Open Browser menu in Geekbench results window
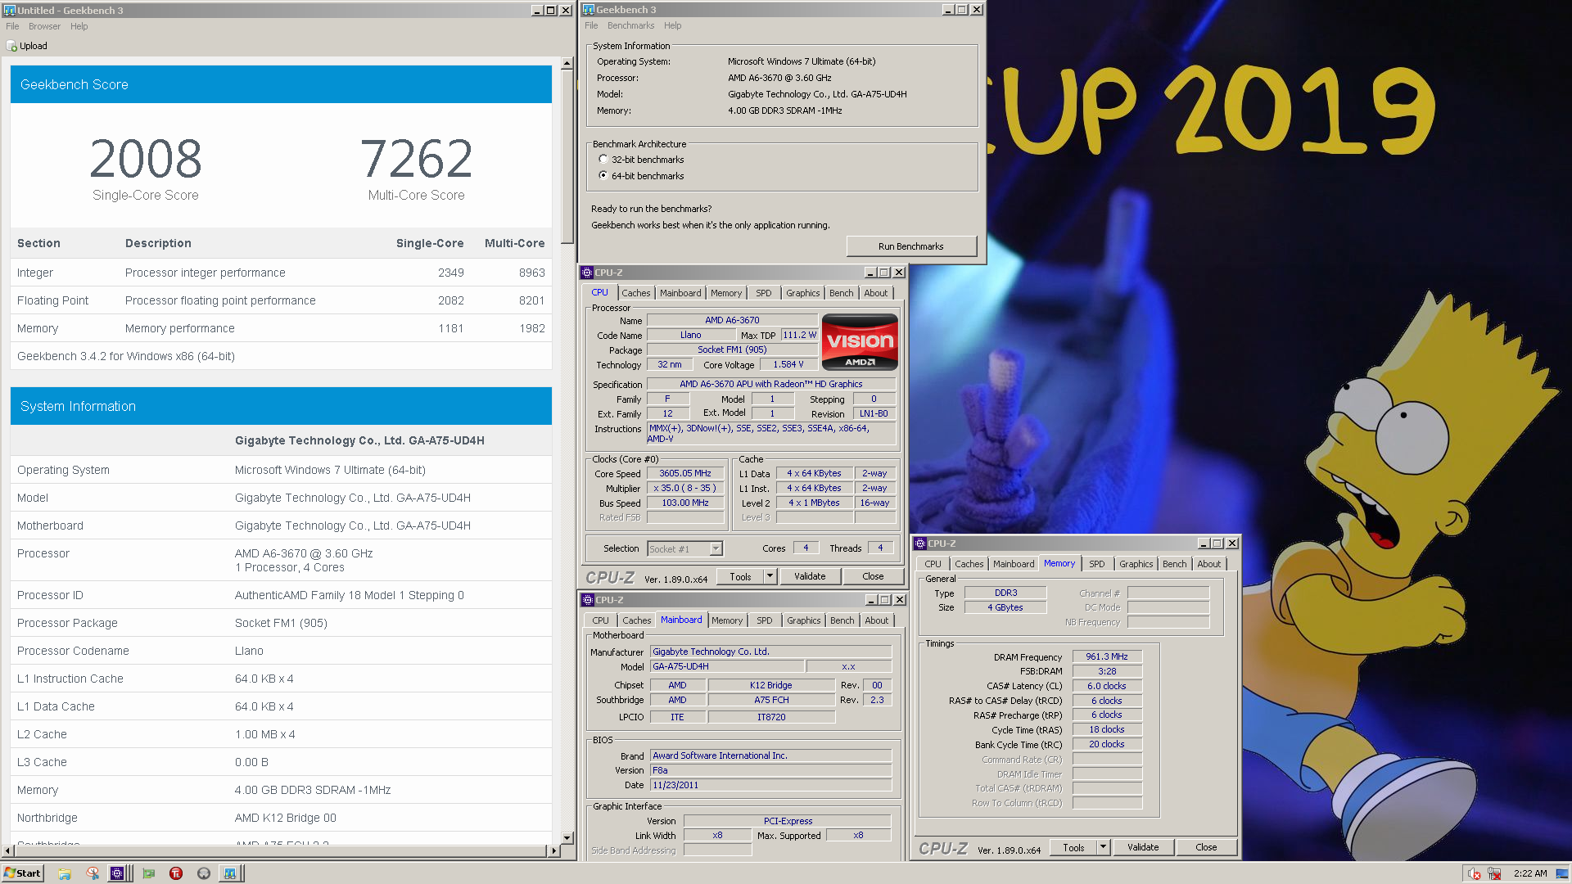1572x884 pixels. [44, 26]
